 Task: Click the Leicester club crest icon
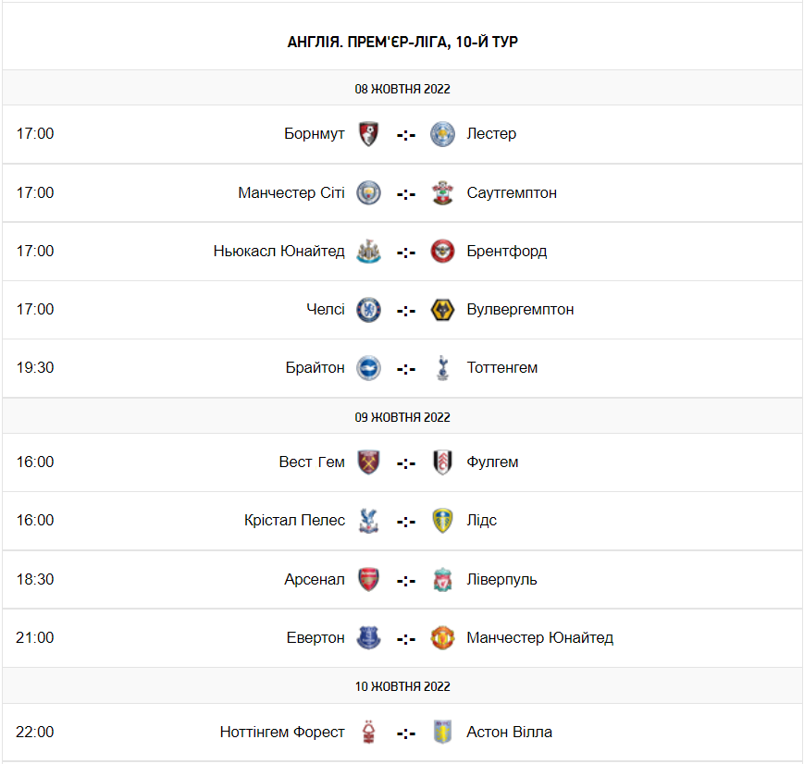click(443, 134)
